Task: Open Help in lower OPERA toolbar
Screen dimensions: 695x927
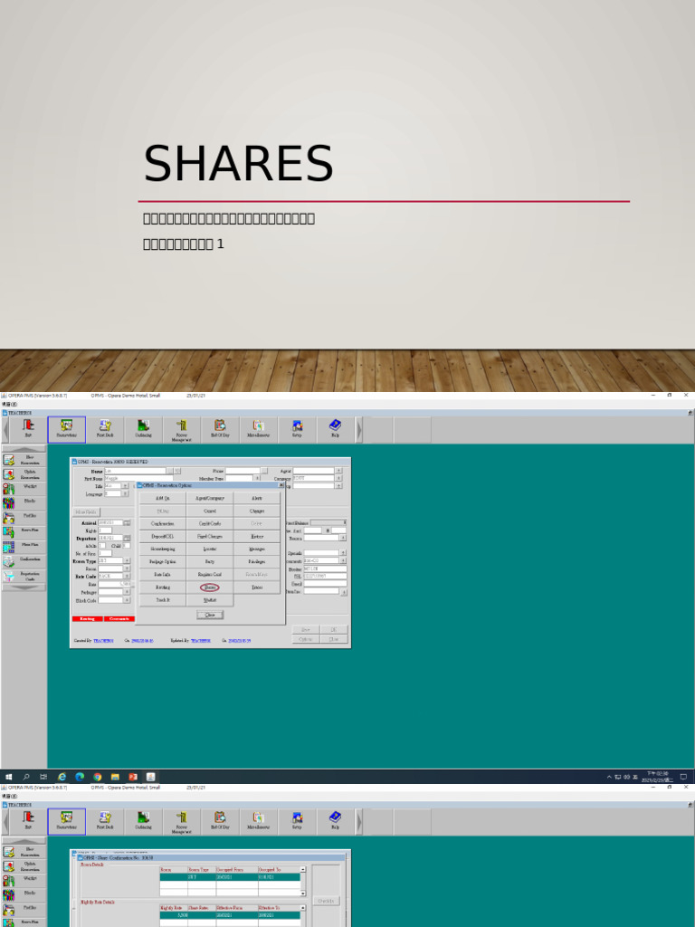Action: tap(335, 821)
